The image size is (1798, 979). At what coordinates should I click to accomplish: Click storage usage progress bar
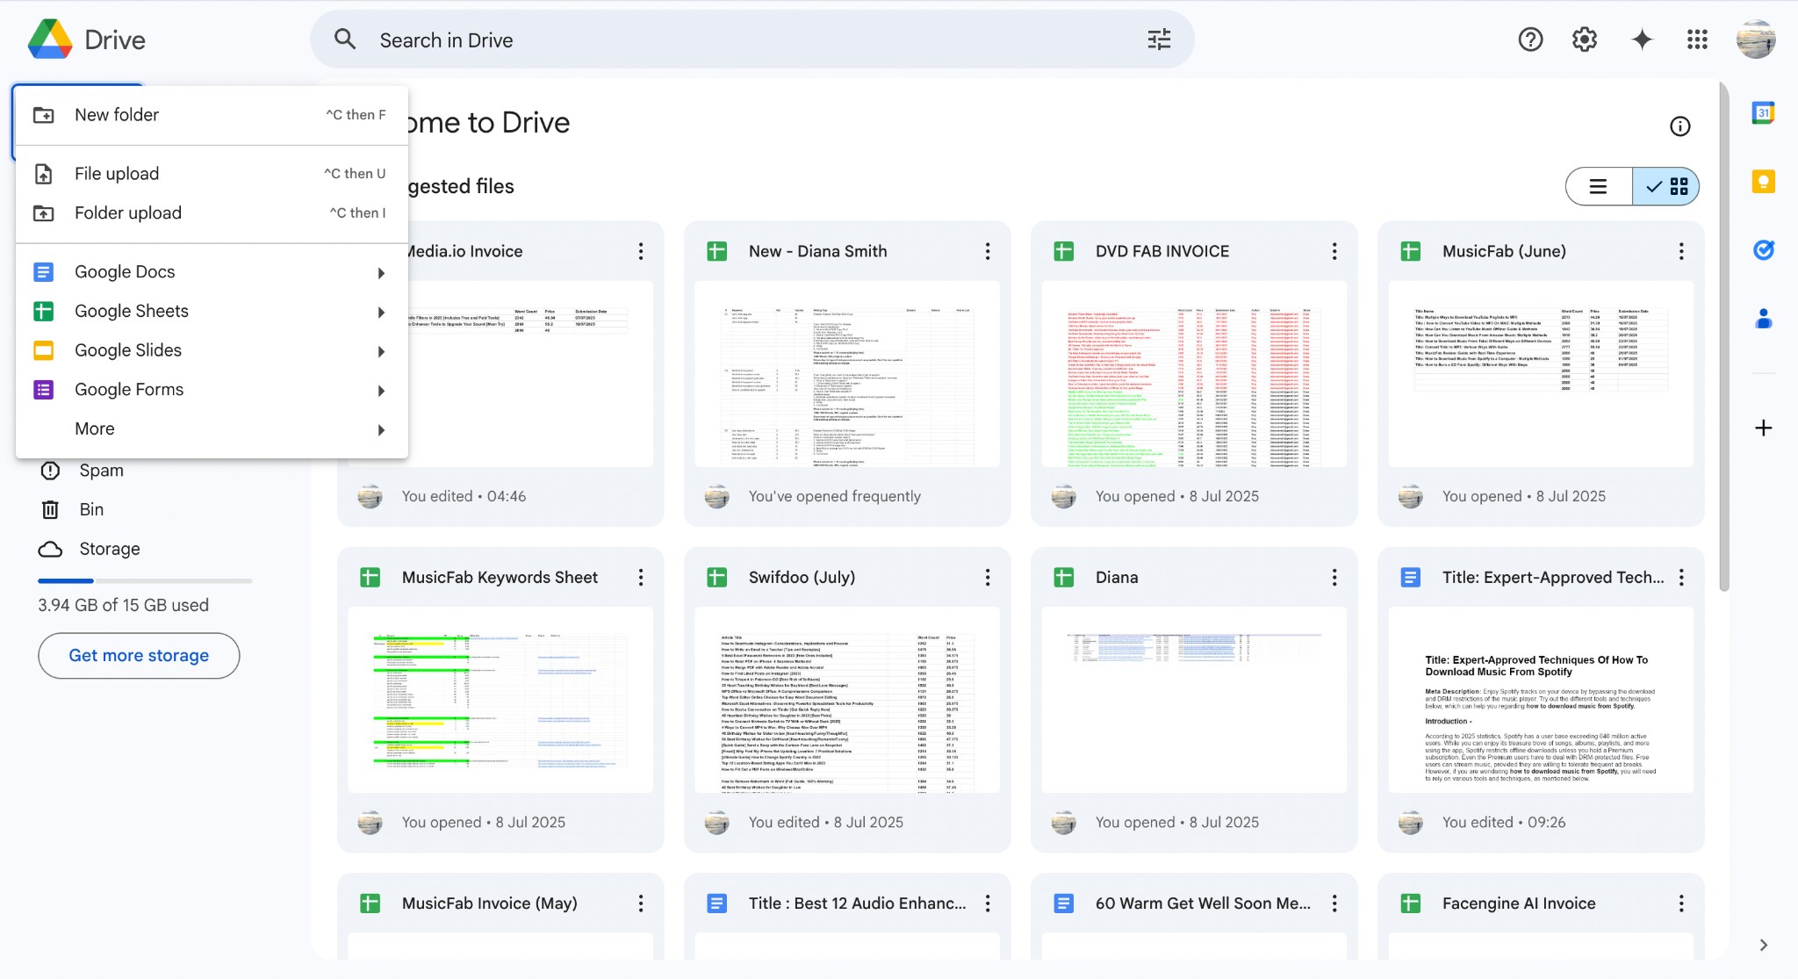point(145,581)
